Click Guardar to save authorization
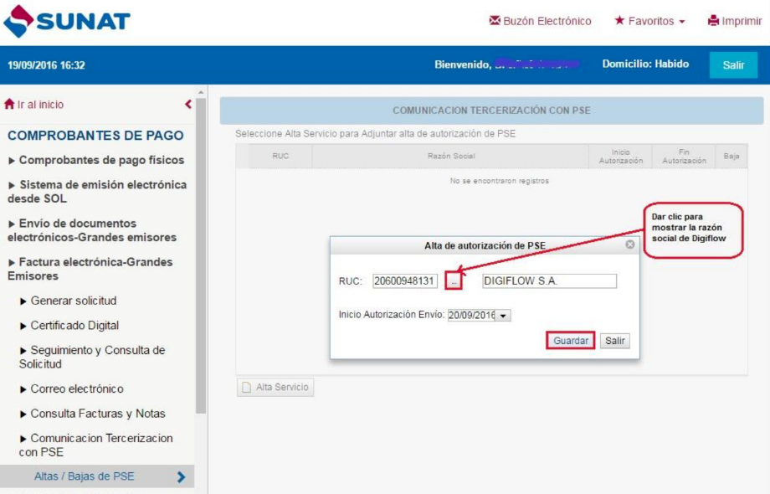770x494 pixels. [571, 341]
